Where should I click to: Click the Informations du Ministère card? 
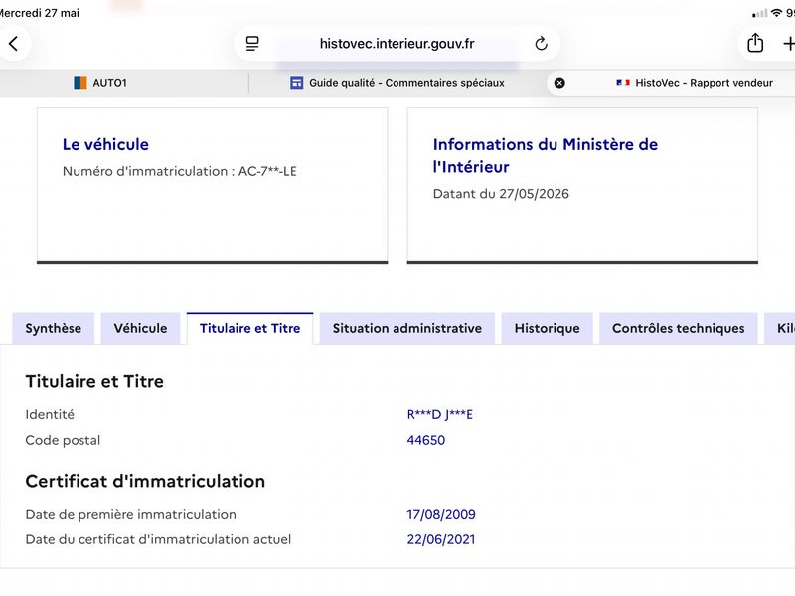(x=582, y=186)
